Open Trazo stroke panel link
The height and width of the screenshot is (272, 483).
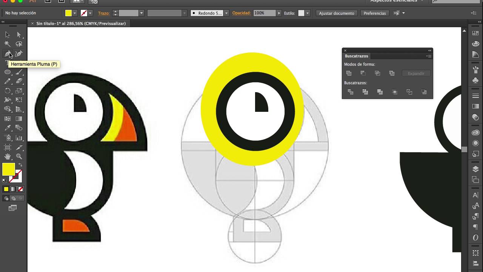(x=103, y=13)
